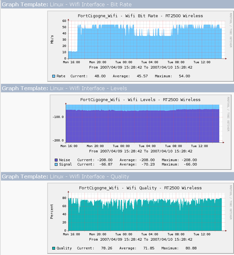Click the Signal legend color swatch
This screenshot has width=234, height=255.
pyautogui.click(x=56, y=164)
